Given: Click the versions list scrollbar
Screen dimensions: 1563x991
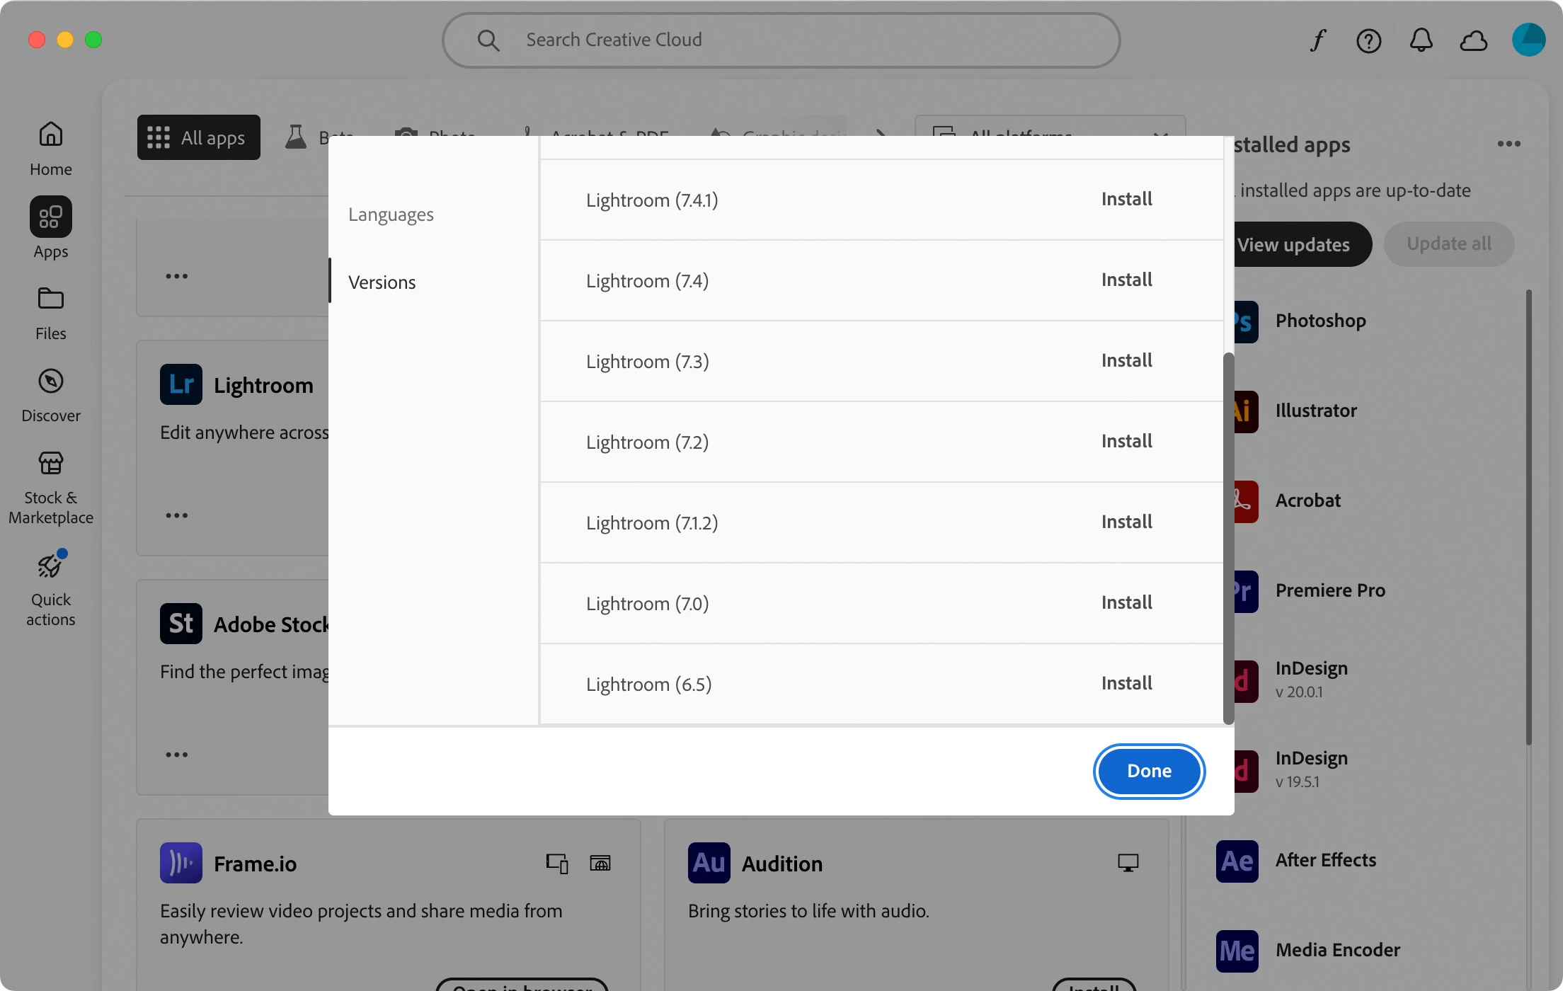Looking at the screenshot, I should (1228, 538).
